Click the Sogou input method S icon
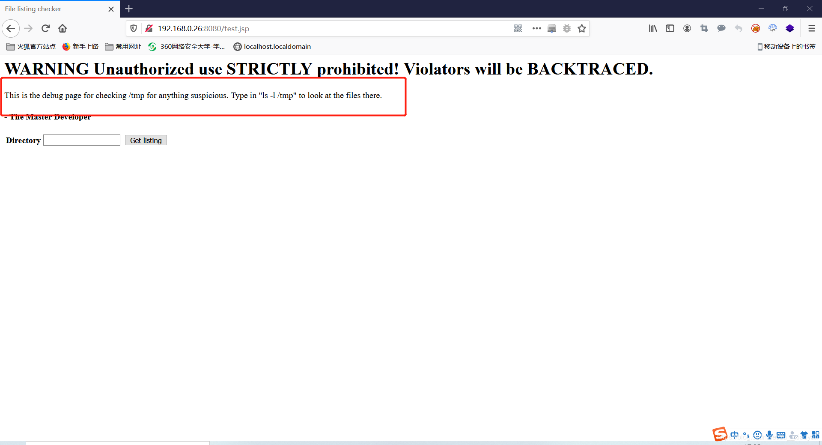The width and height of the screenshot is (822, 445). tap(720, 434)
